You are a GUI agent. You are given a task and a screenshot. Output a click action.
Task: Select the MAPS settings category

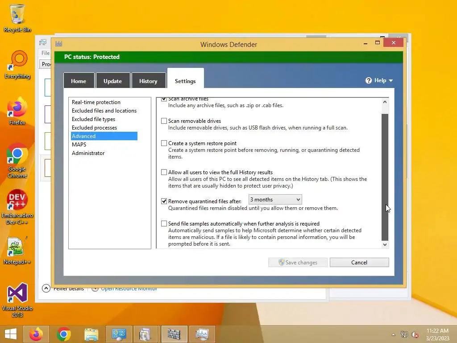[x=79, y=144]
